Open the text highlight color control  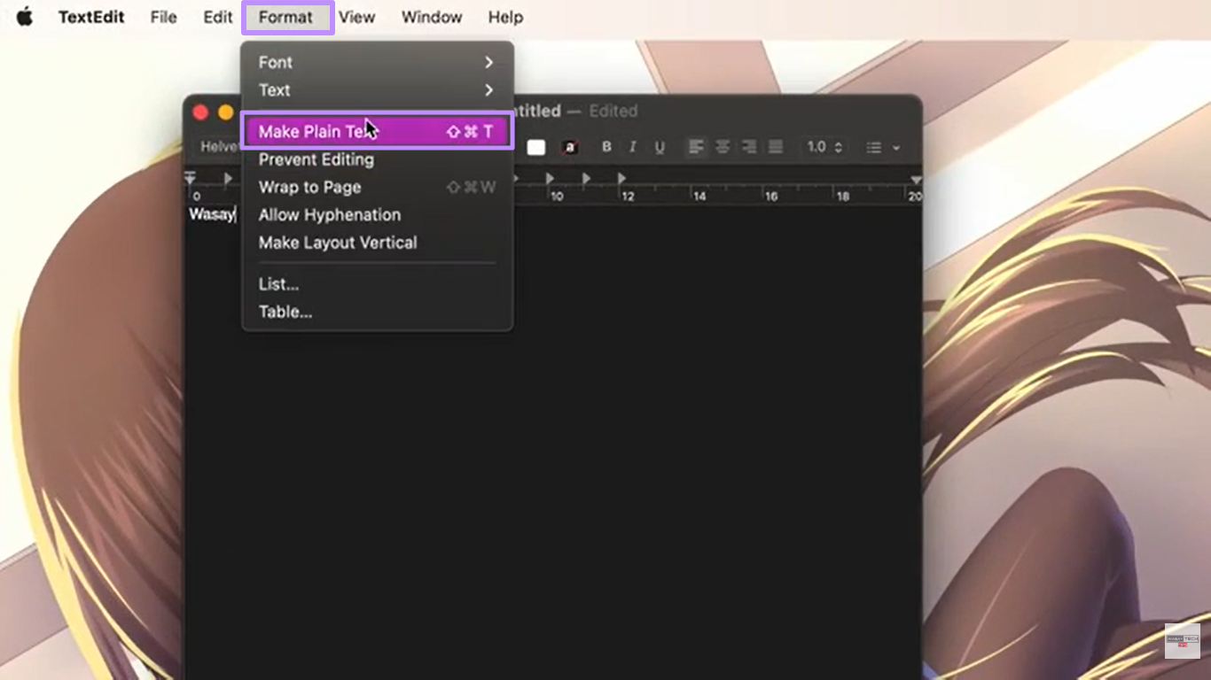pos(571,147)
